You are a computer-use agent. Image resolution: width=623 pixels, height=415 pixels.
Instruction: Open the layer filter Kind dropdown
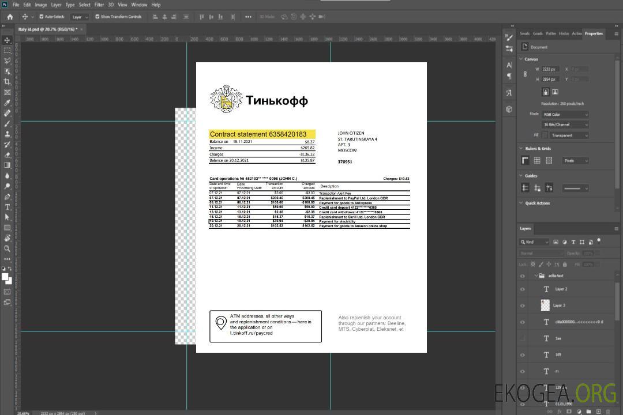(x=534, y=242)
